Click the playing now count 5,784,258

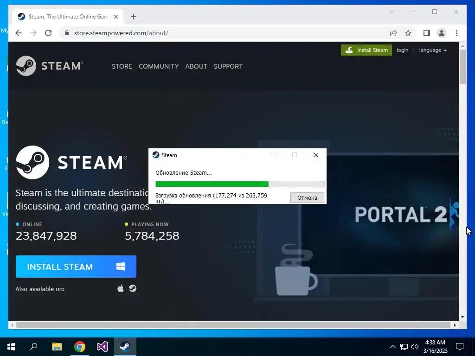(152, 236)
